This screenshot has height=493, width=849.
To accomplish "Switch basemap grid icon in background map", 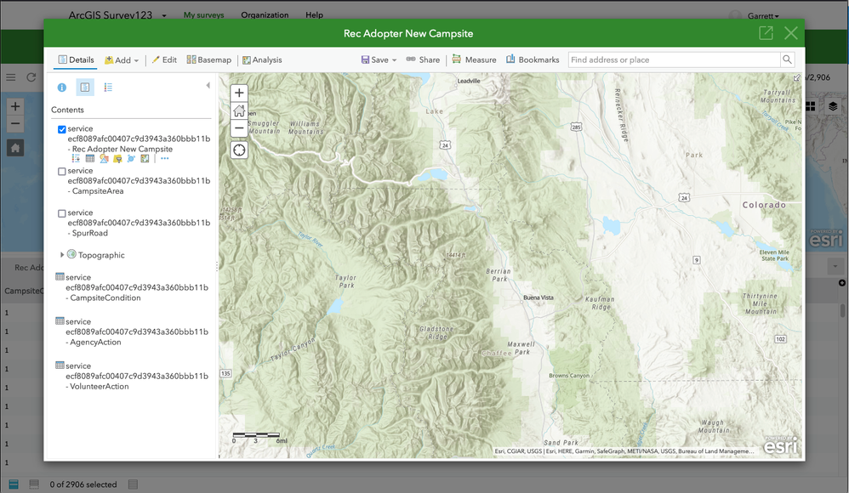I will [811, 106].
